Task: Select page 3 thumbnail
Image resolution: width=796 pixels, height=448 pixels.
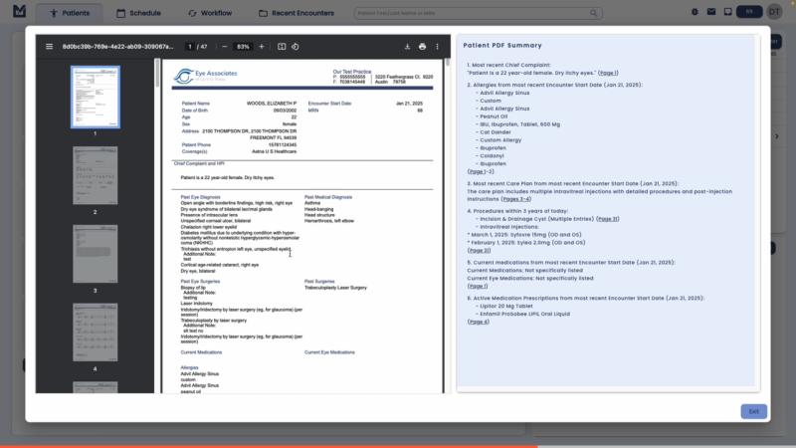Action: click(95, 254)
